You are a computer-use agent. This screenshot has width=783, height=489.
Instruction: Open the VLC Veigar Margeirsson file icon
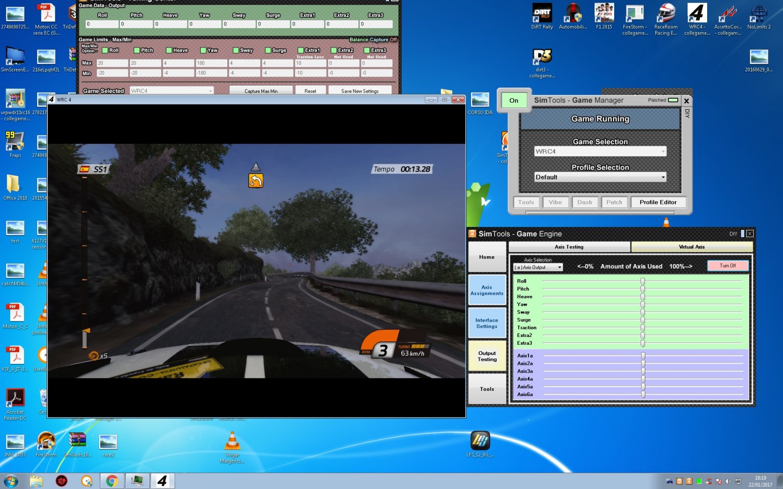coord(232,442)
